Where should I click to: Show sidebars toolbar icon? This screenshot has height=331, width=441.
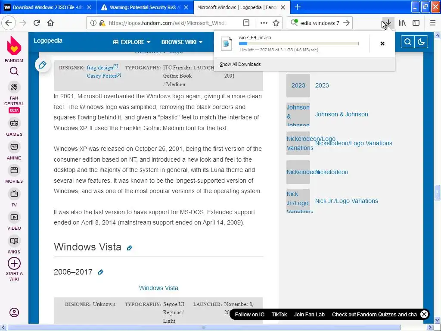416,23
